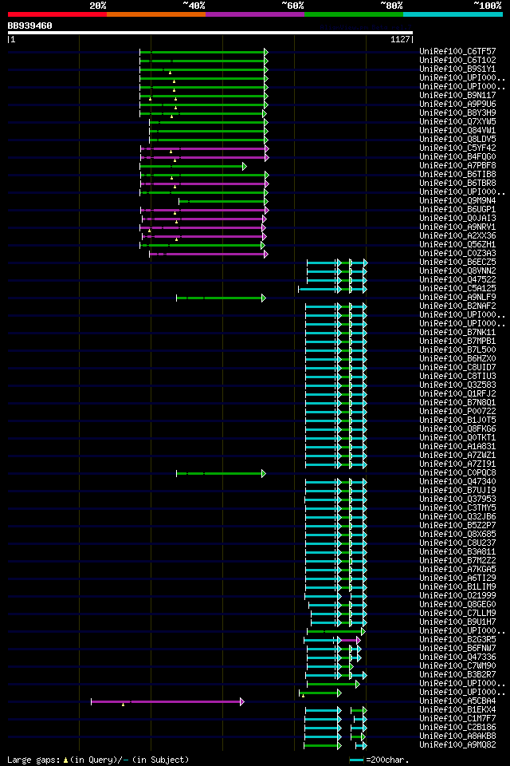
Task: Click the green alignment bar in A9NLF9 row
Action: click(x=221, y=298)
